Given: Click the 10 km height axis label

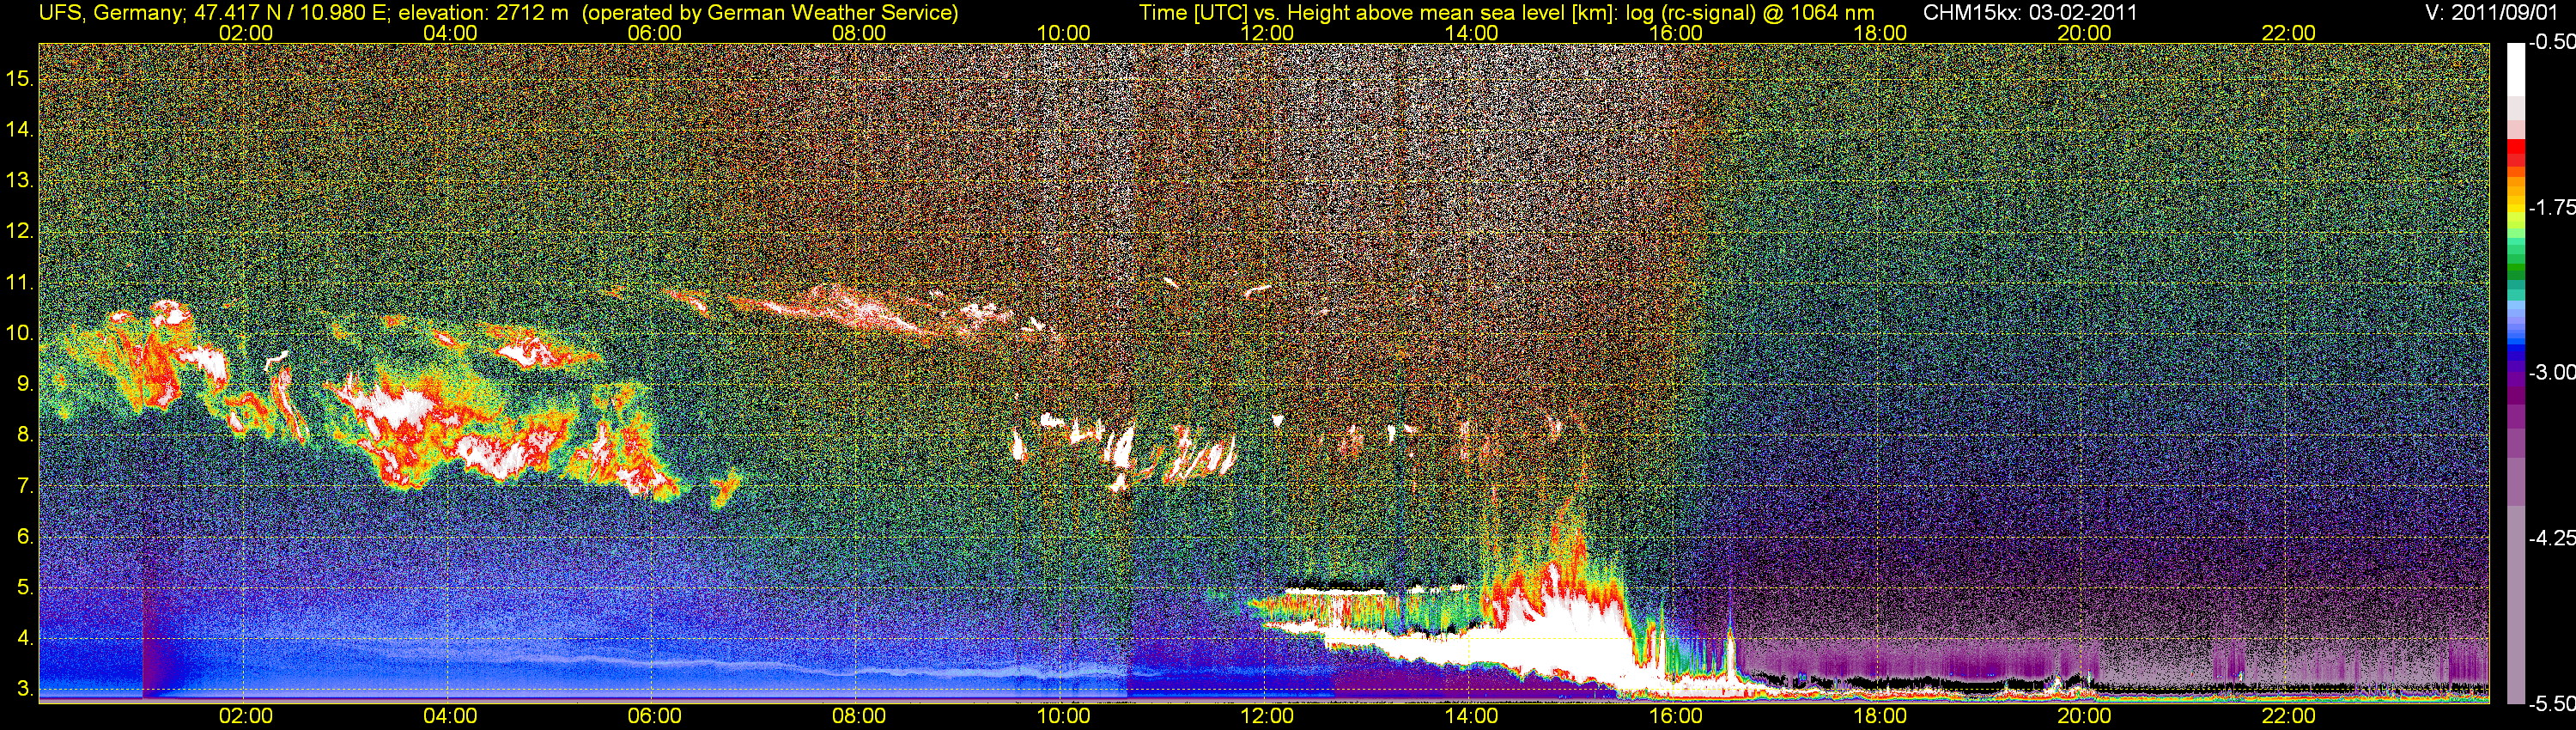Looking at the screenshot, I should [19, 333].
